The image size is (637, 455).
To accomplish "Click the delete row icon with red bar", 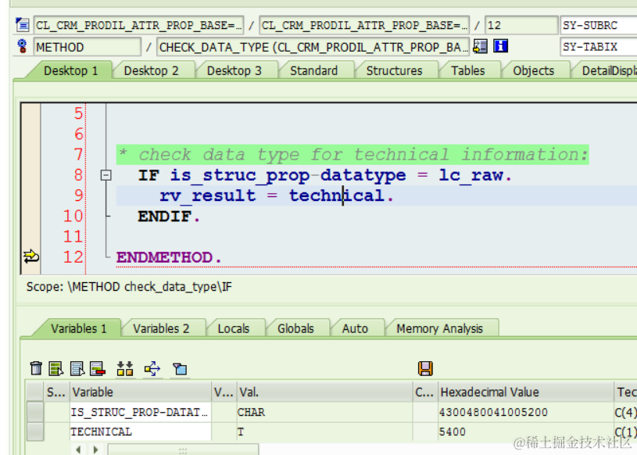I will 98,368.
